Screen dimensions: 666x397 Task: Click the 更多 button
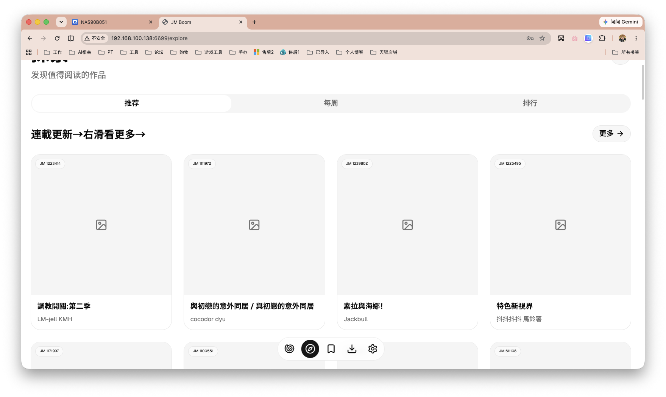611,134
